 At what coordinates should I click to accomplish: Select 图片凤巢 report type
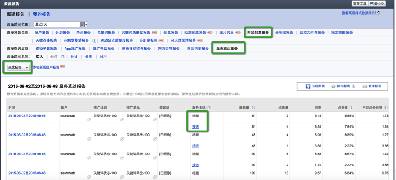[227, 33]
